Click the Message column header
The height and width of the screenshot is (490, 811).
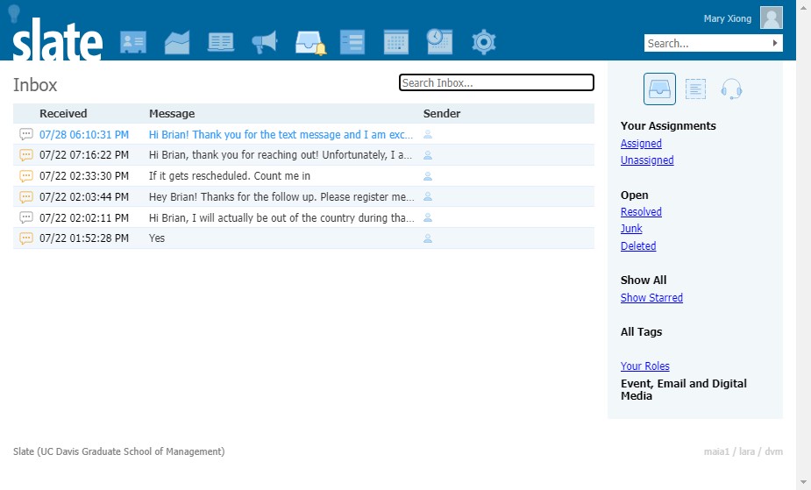pos(172,114)
